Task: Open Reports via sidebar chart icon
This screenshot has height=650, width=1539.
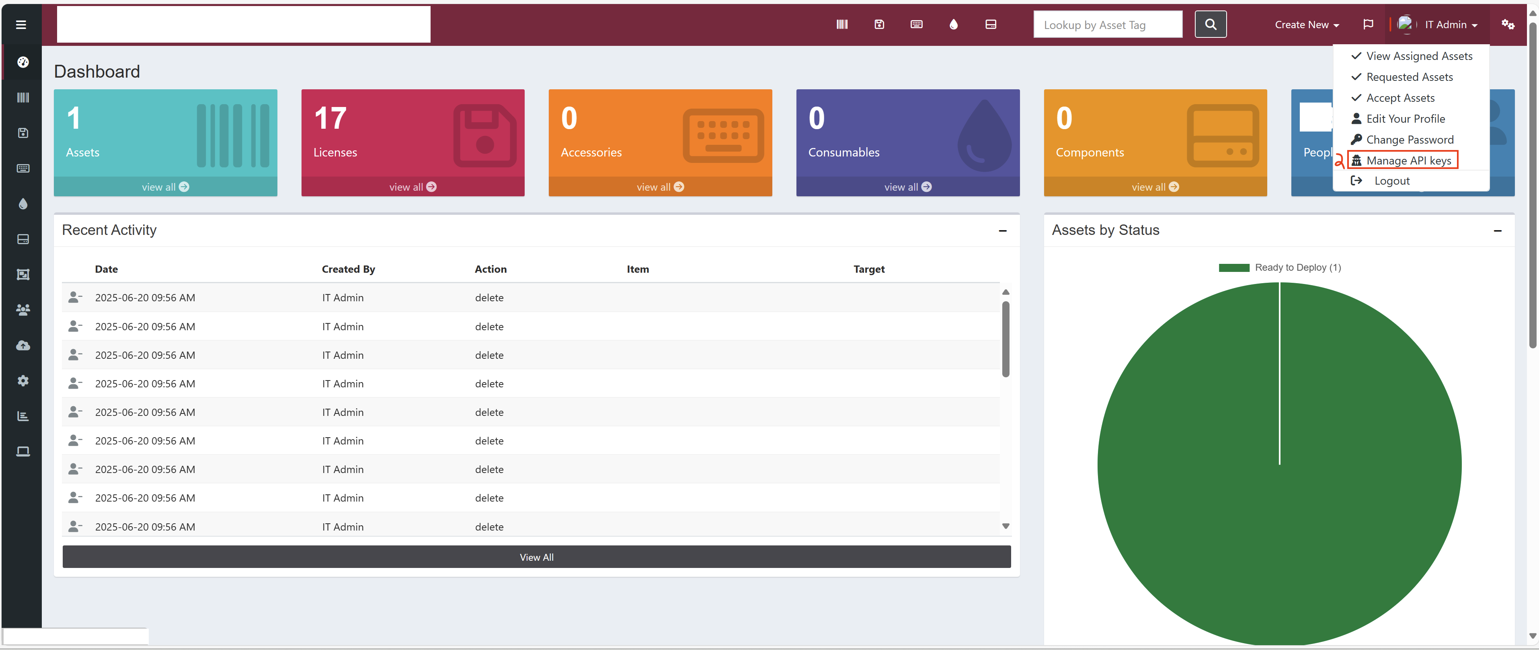Action: click(x=23, y=416)
